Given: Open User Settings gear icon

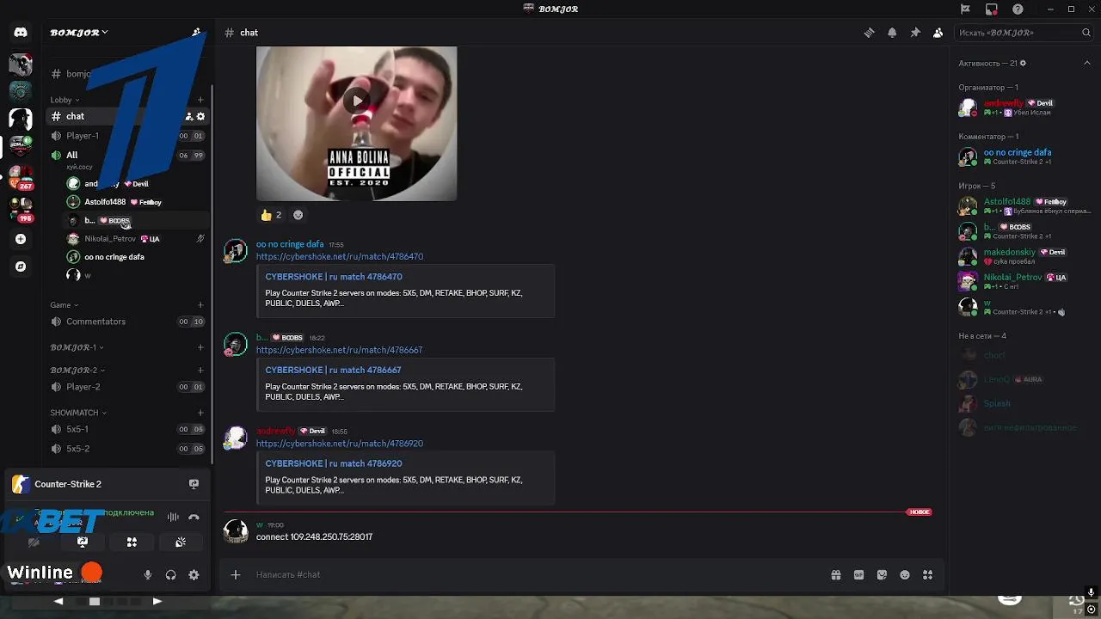Looking at the screenshot, I should tap(194, 575).
